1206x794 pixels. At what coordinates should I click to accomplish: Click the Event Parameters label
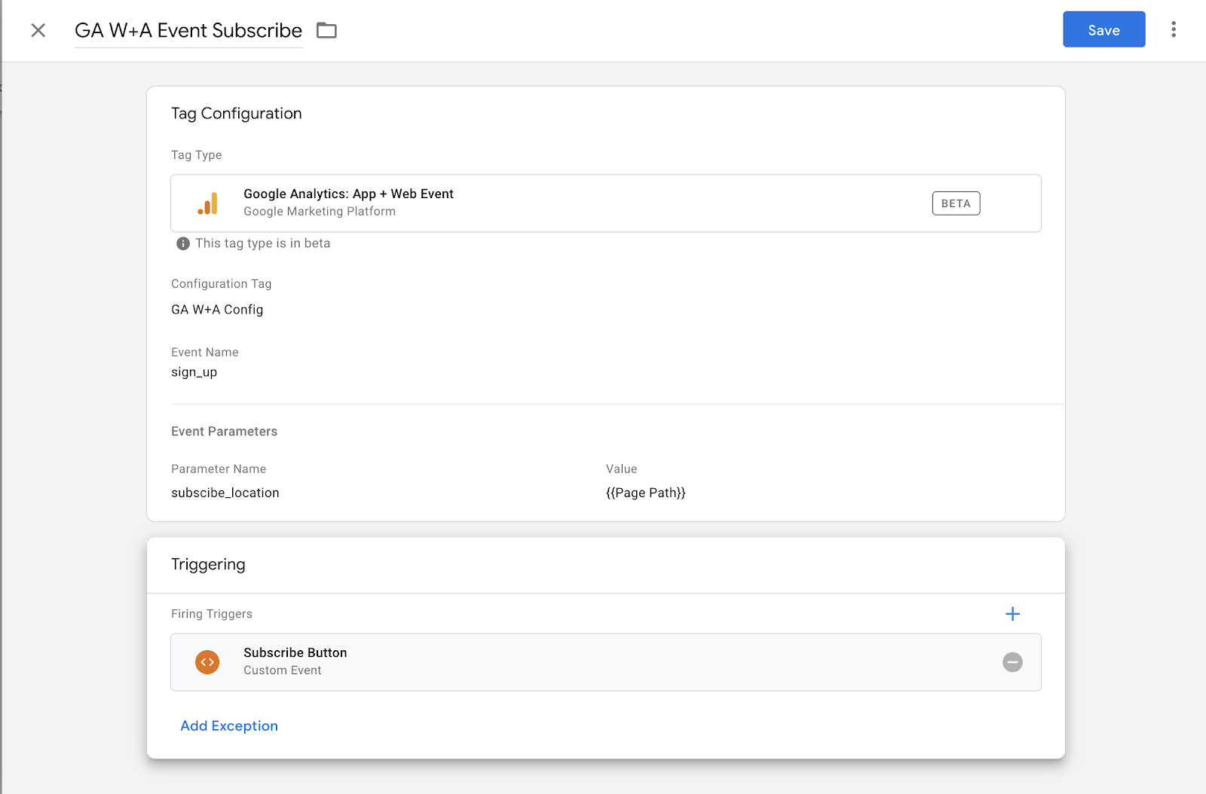[x=224, y=432]
